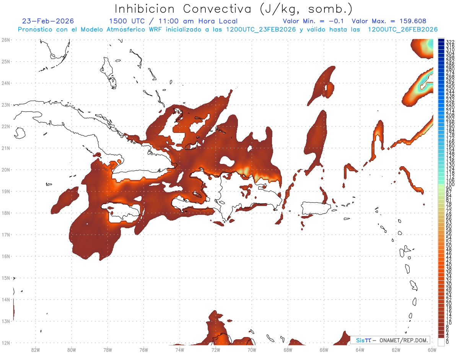This screenshot has width=459, height=355.
Task: Click the '17N' latitude label
Action: [x=6, y=234]
